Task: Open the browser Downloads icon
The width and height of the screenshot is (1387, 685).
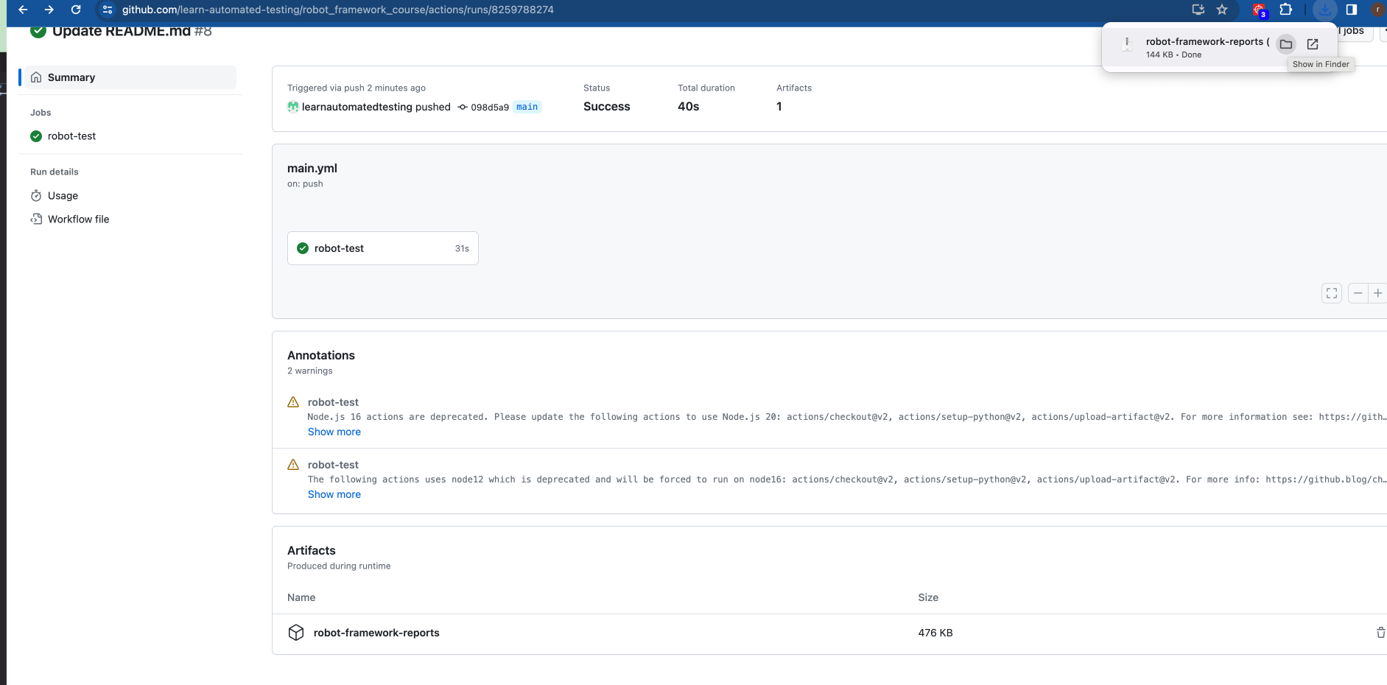Action: [x=1324, y=10]
